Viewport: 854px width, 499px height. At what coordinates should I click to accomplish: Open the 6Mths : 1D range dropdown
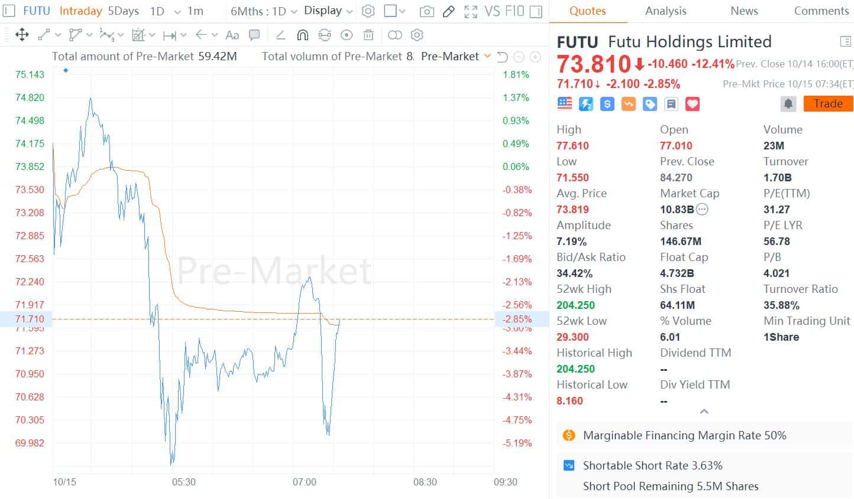pos(263,11)
